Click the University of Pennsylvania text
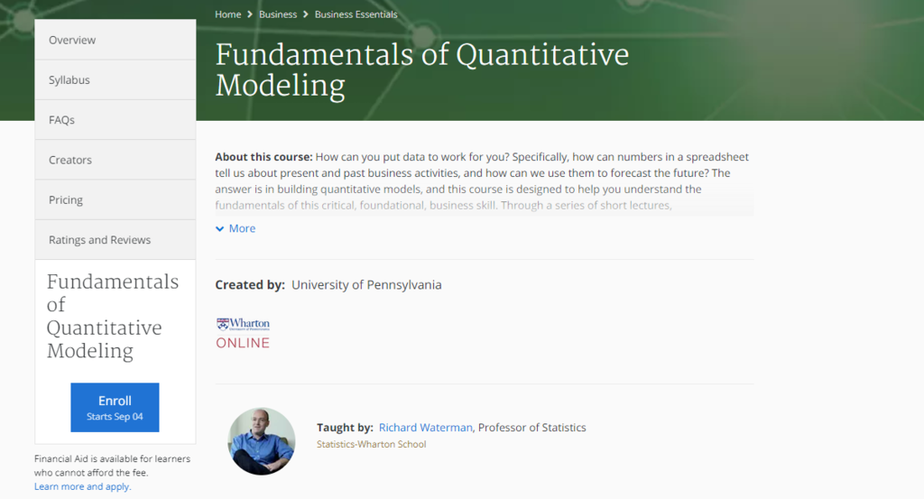Viewport: 924px width, 499px height. pyautogui.click(x=366, y=285)
